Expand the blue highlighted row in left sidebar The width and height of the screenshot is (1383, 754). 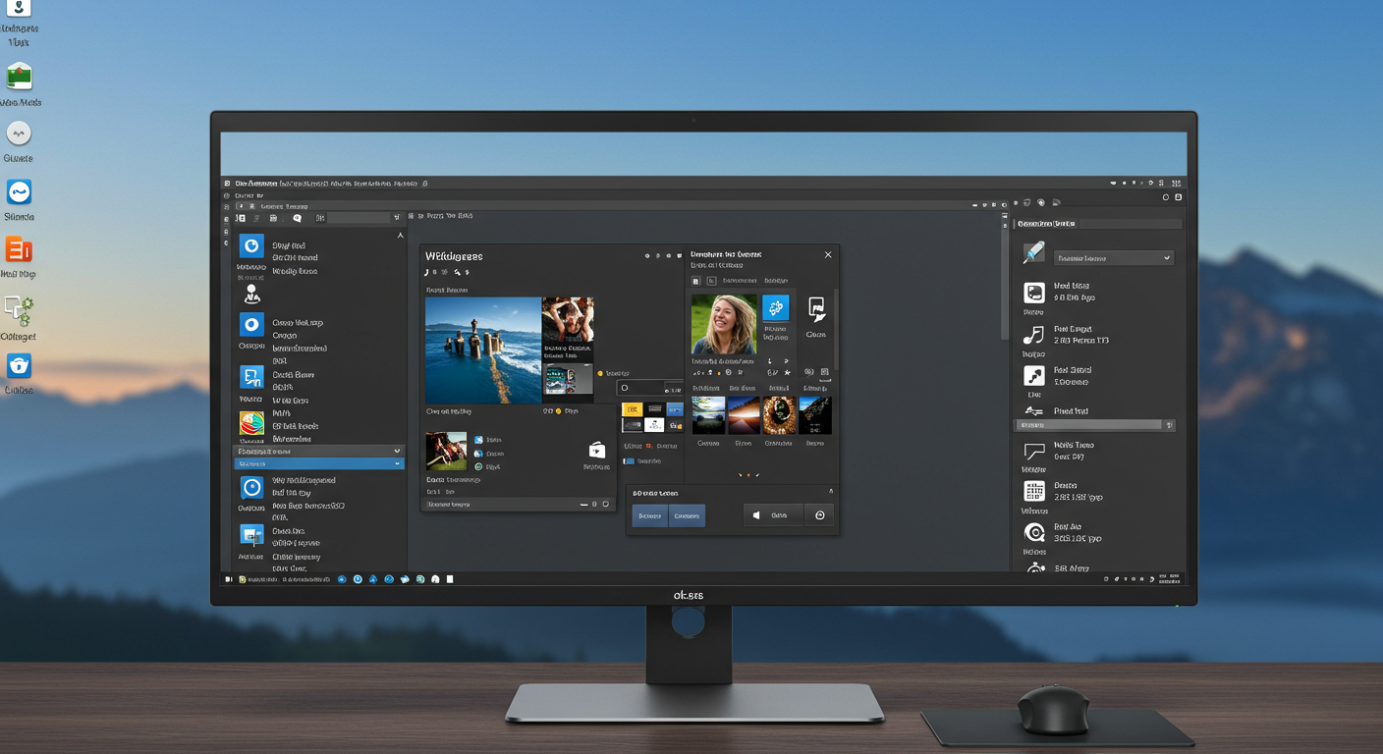pos(318,463)
